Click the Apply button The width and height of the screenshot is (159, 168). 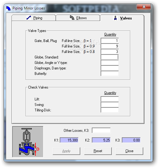pos(66,151)
